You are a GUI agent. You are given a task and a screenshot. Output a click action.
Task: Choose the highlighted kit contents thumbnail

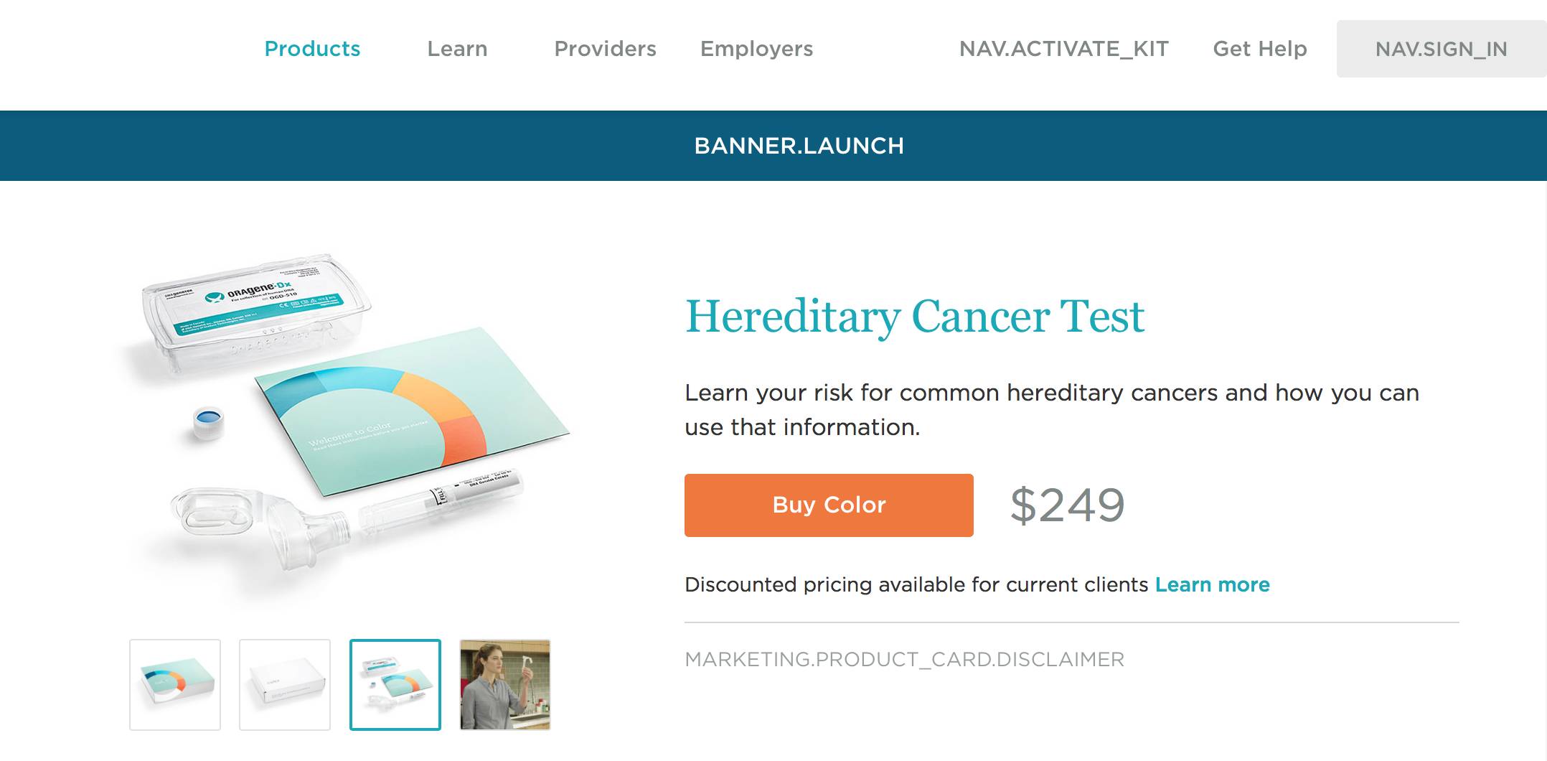coord(395,684)
